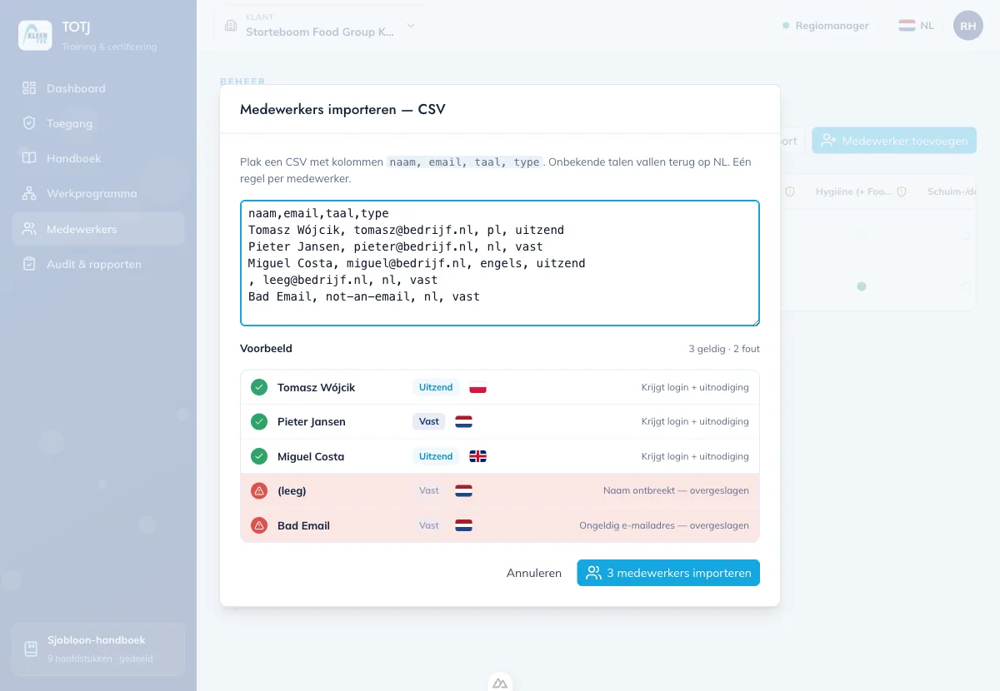Screen dimensions: 1000x691
Task: Click the Uitzend badge for Miguel Costa
Action: (436, 456)
